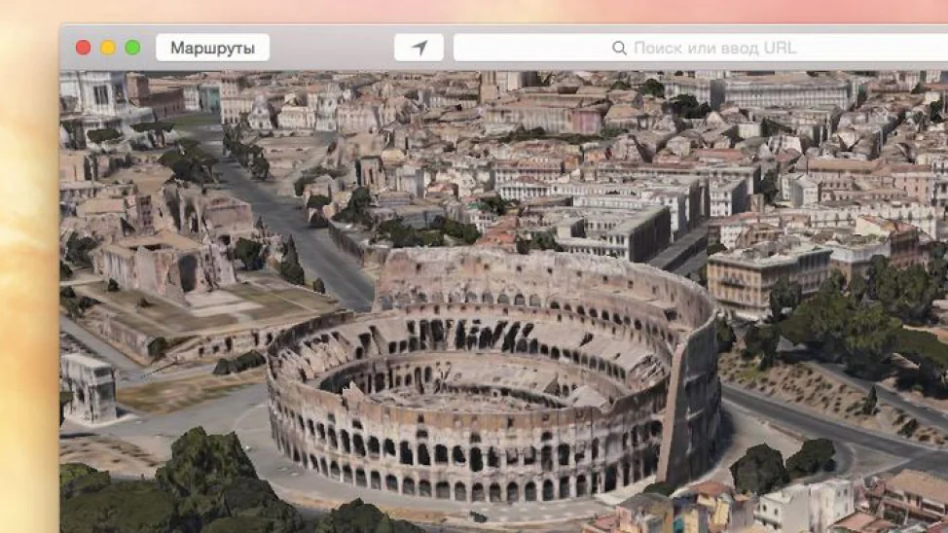
Task: Close the Maps window with red button
Action: pyautogui.click(x=84, y=48)
